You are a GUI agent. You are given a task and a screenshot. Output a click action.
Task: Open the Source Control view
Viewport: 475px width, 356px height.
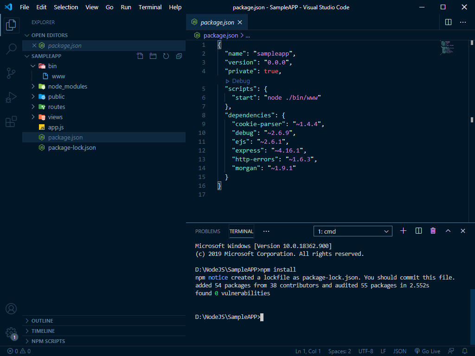(11, 73)
